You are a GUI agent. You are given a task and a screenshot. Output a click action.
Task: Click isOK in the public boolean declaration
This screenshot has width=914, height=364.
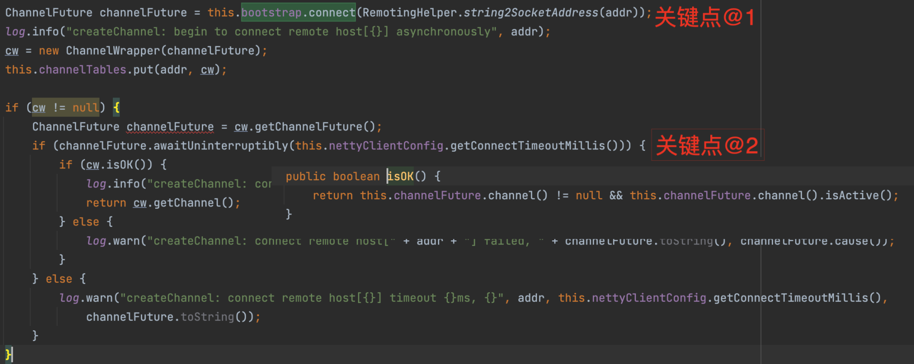[400, 177]
